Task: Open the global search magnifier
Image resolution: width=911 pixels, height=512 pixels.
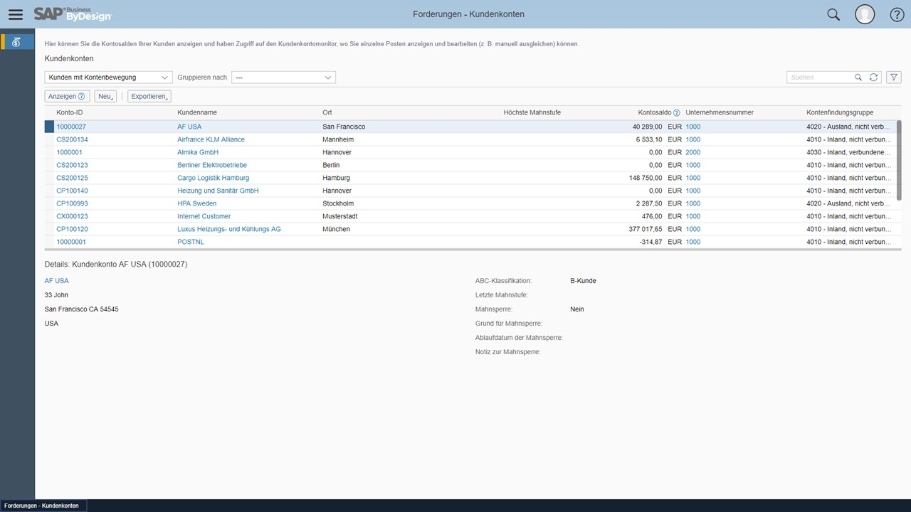Action: pyautogui.click(x=833, y=14)
